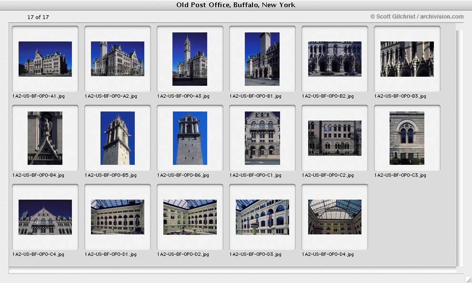This screenshot has height=283, width=472.
Task: Click filename label 1A2-US-BF-OPO-D3.jpg
Action: pos(256,254)
